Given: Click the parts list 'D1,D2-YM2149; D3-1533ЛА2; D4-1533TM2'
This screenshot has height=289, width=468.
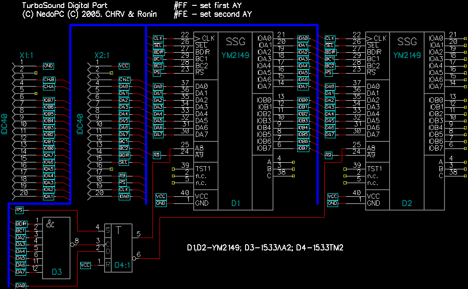Looking at the screenshot, I should coord(265,247).
